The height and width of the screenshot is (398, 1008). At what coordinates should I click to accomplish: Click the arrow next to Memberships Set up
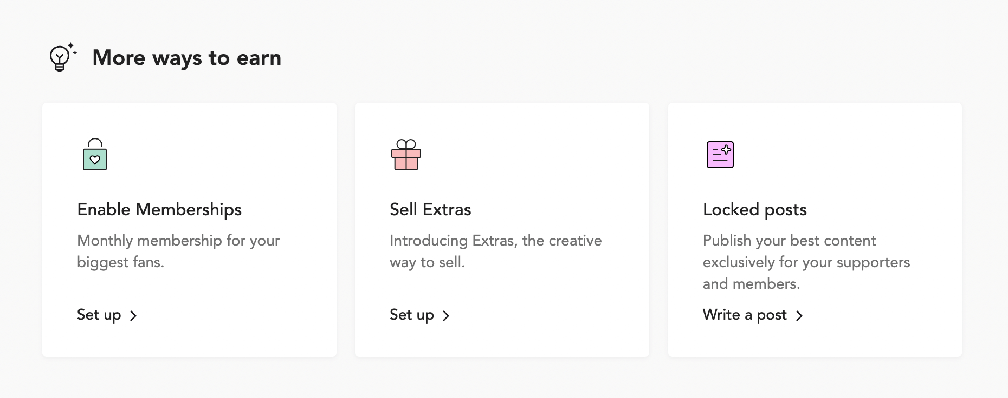tap(133, 316)
